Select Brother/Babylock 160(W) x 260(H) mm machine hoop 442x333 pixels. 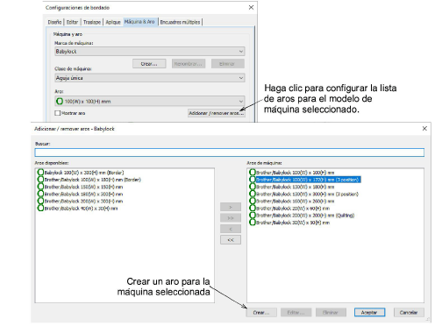coord(292,201)
